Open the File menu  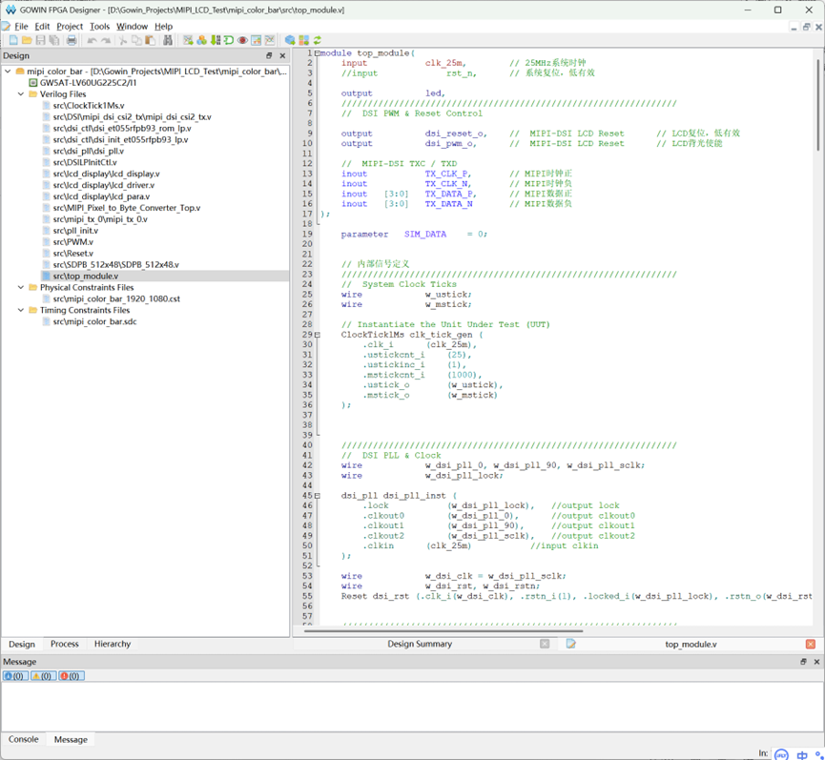(x=21, y=27)
